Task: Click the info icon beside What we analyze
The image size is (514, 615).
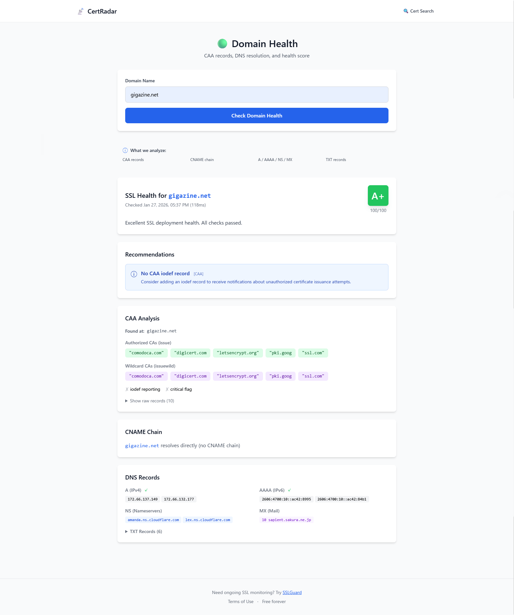Action: tap(125, 150)
